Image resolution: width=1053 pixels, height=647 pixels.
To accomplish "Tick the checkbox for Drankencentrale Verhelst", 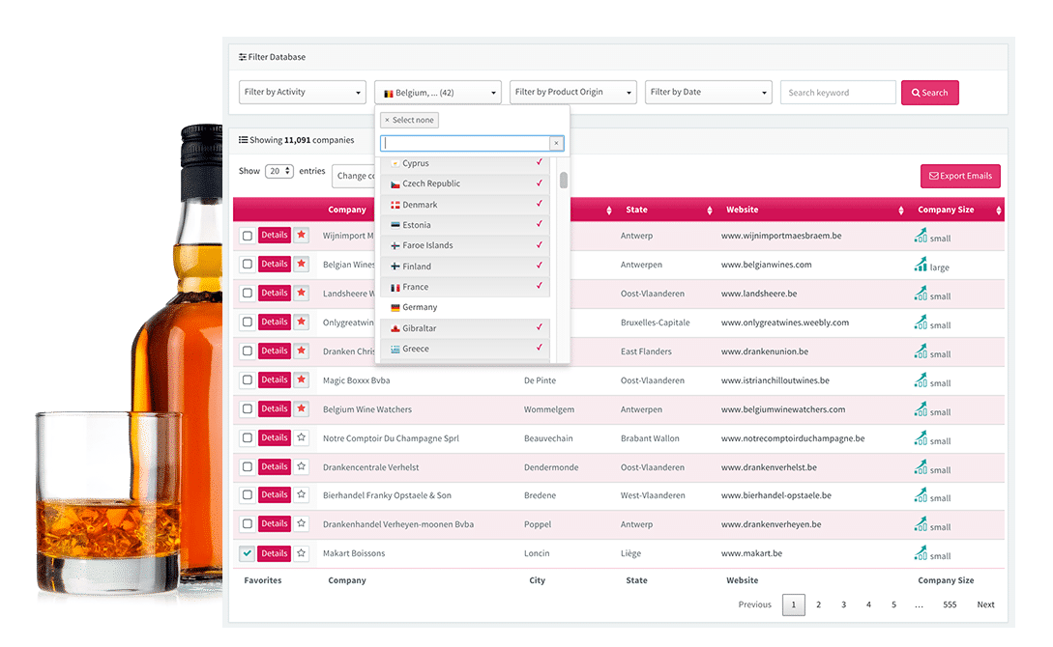I will (x=248, y=466).
